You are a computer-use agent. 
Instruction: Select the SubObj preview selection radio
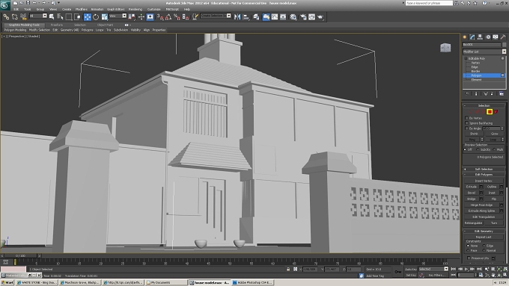click(478, 149)
